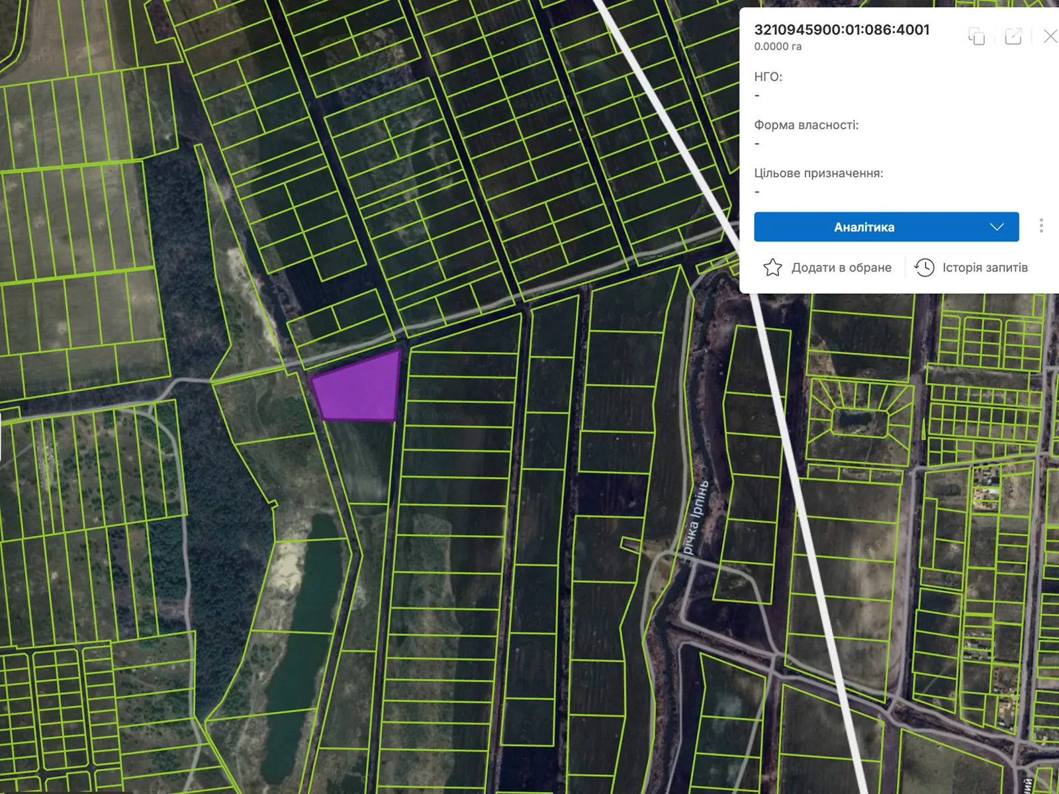Copy the cadastral number with the copy icon
1059x794 pixels.
[x=976, y=36]
